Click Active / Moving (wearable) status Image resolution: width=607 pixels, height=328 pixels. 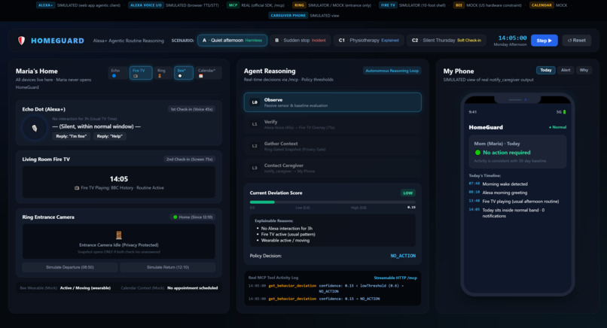pyautogui.click(x=85, y=288)
